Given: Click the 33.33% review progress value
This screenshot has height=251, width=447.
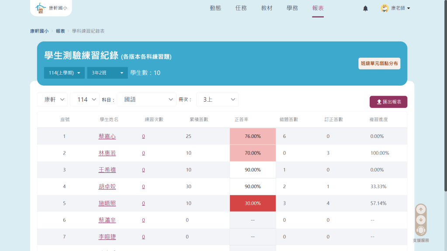Looking at the screenshot, I should pyautogui.click(x=378, y=186).
